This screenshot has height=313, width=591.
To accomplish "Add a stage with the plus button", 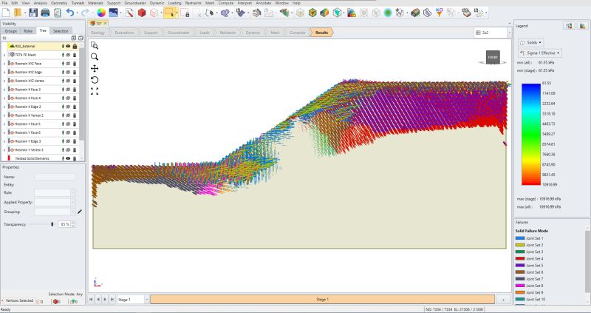I will (x=504, y=300).
